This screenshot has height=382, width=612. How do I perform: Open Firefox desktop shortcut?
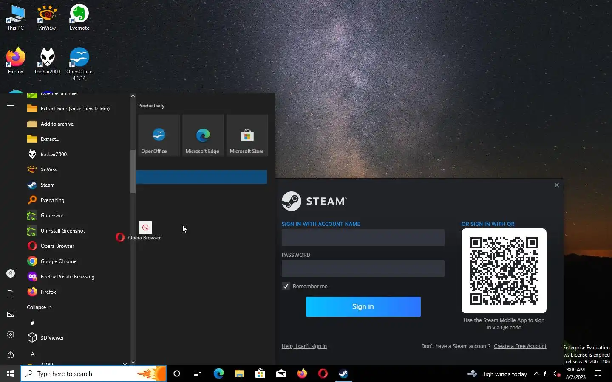(x=15, y=61)
